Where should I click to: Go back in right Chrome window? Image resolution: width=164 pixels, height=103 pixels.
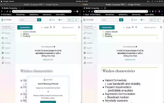pos(84,11)
